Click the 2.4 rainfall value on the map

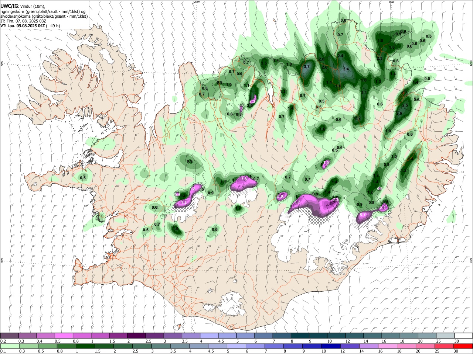point(341,56)
